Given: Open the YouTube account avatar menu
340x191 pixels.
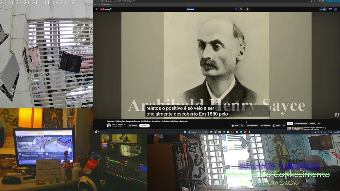Looking at the screenshot, I should click(335, 9).
